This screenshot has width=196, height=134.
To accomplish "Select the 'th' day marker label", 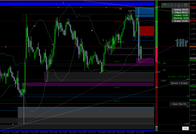I will coord(121,9).
